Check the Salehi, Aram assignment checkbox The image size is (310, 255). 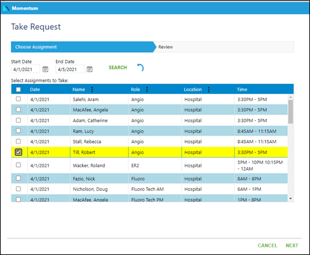[18, 99]
